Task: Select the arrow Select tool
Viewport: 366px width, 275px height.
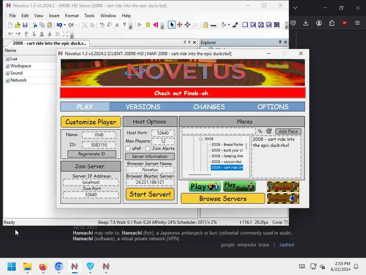Action: (172, 25)
